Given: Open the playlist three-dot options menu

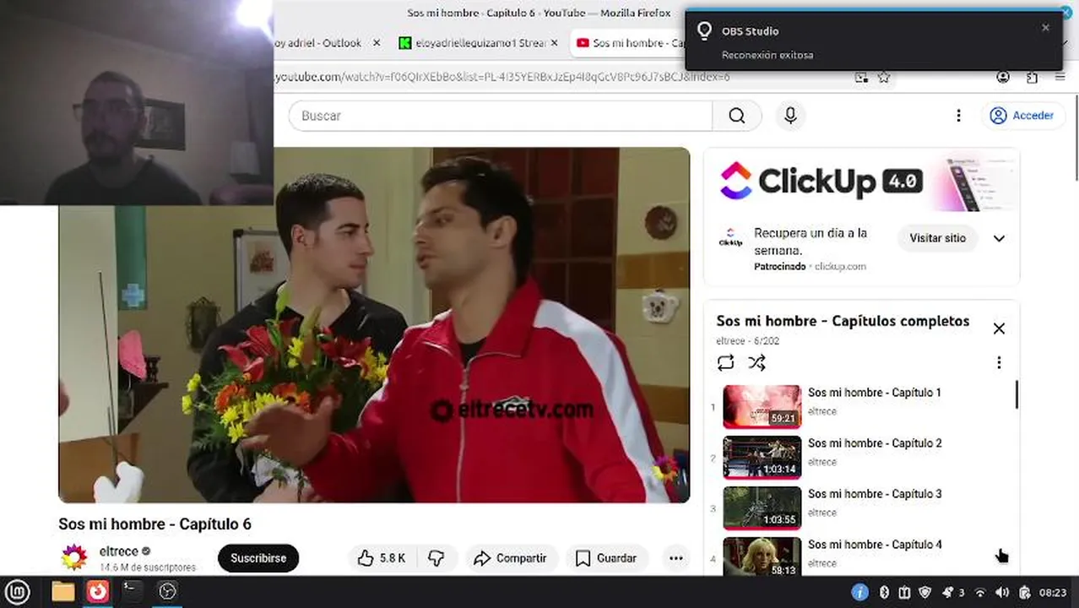Looking at the screenshot, I should (999, 363).
